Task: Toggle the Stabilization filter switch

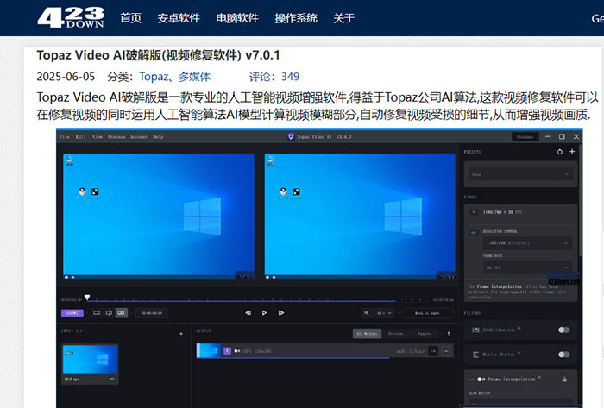Action: click(x=564, y=330)
